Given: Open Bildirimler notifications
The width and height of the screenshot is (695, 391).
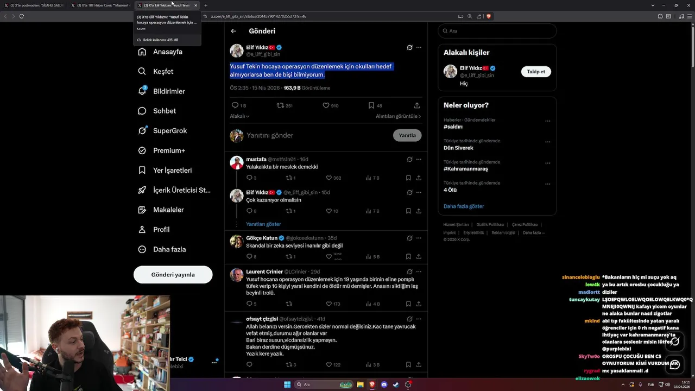Looking at the screenshot, I should pos(162,91).
